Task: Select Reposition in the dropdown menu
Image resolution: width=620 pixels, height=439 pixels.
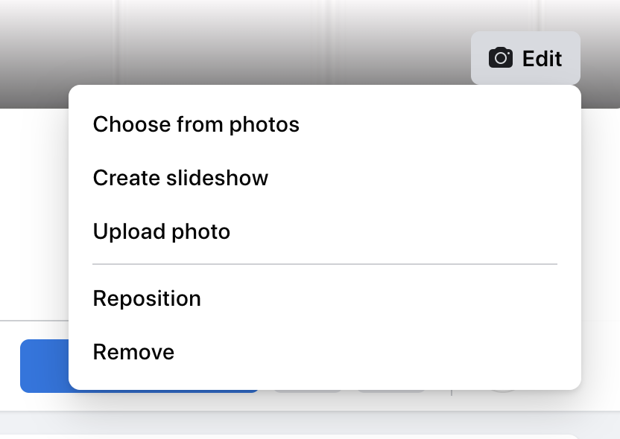Action: (x=147, y=298)
